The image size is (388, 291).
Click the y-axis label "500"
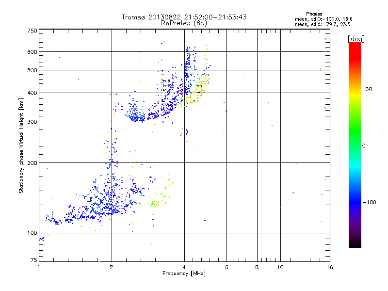32,70
